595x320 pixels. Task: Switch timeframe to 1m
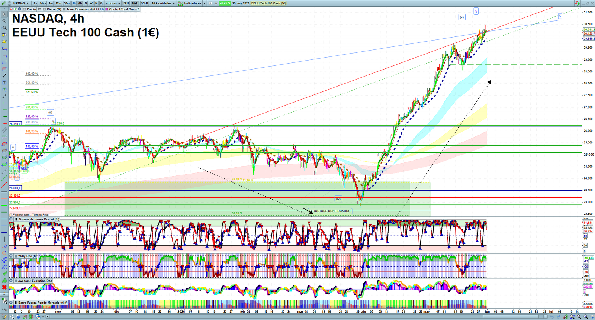51,3
